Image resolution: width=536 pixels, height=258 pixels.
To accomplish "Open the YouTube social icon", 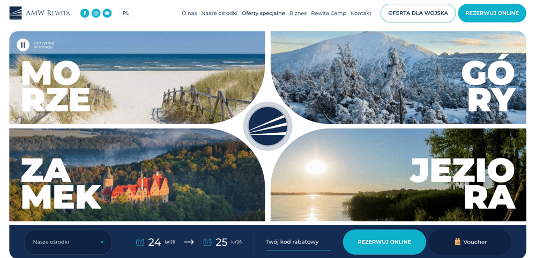I will (107, 13).
